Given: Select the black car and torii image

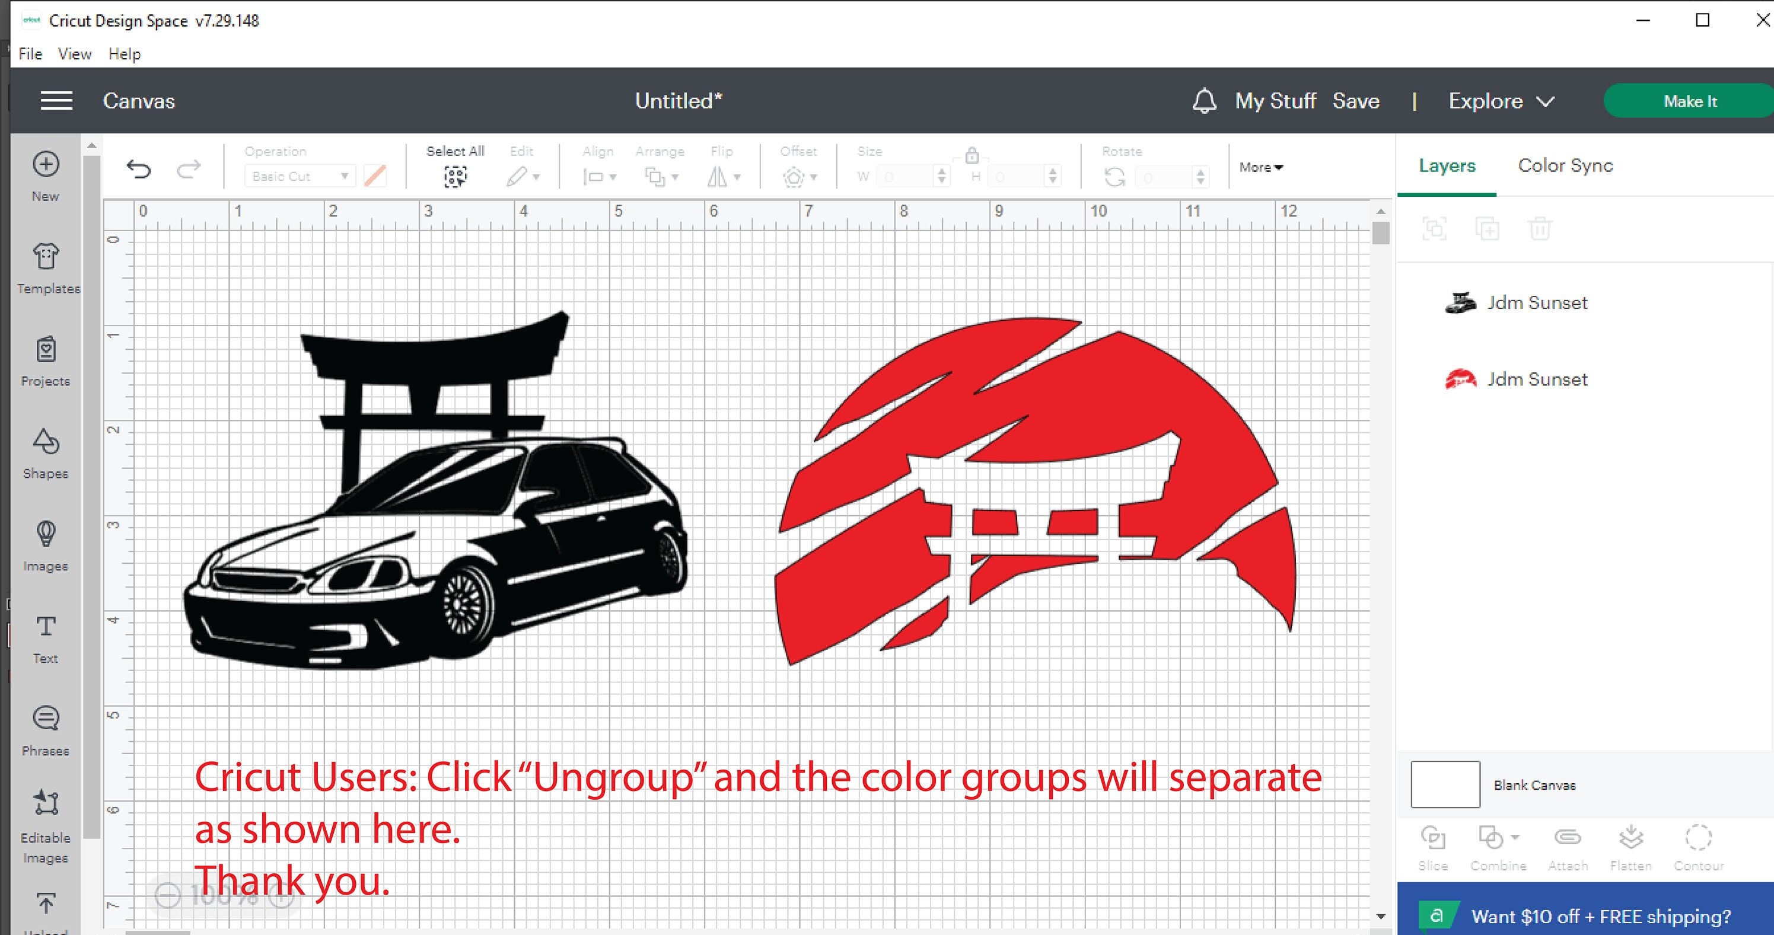Looking at the screenshot, I should [x=435, y=490].
